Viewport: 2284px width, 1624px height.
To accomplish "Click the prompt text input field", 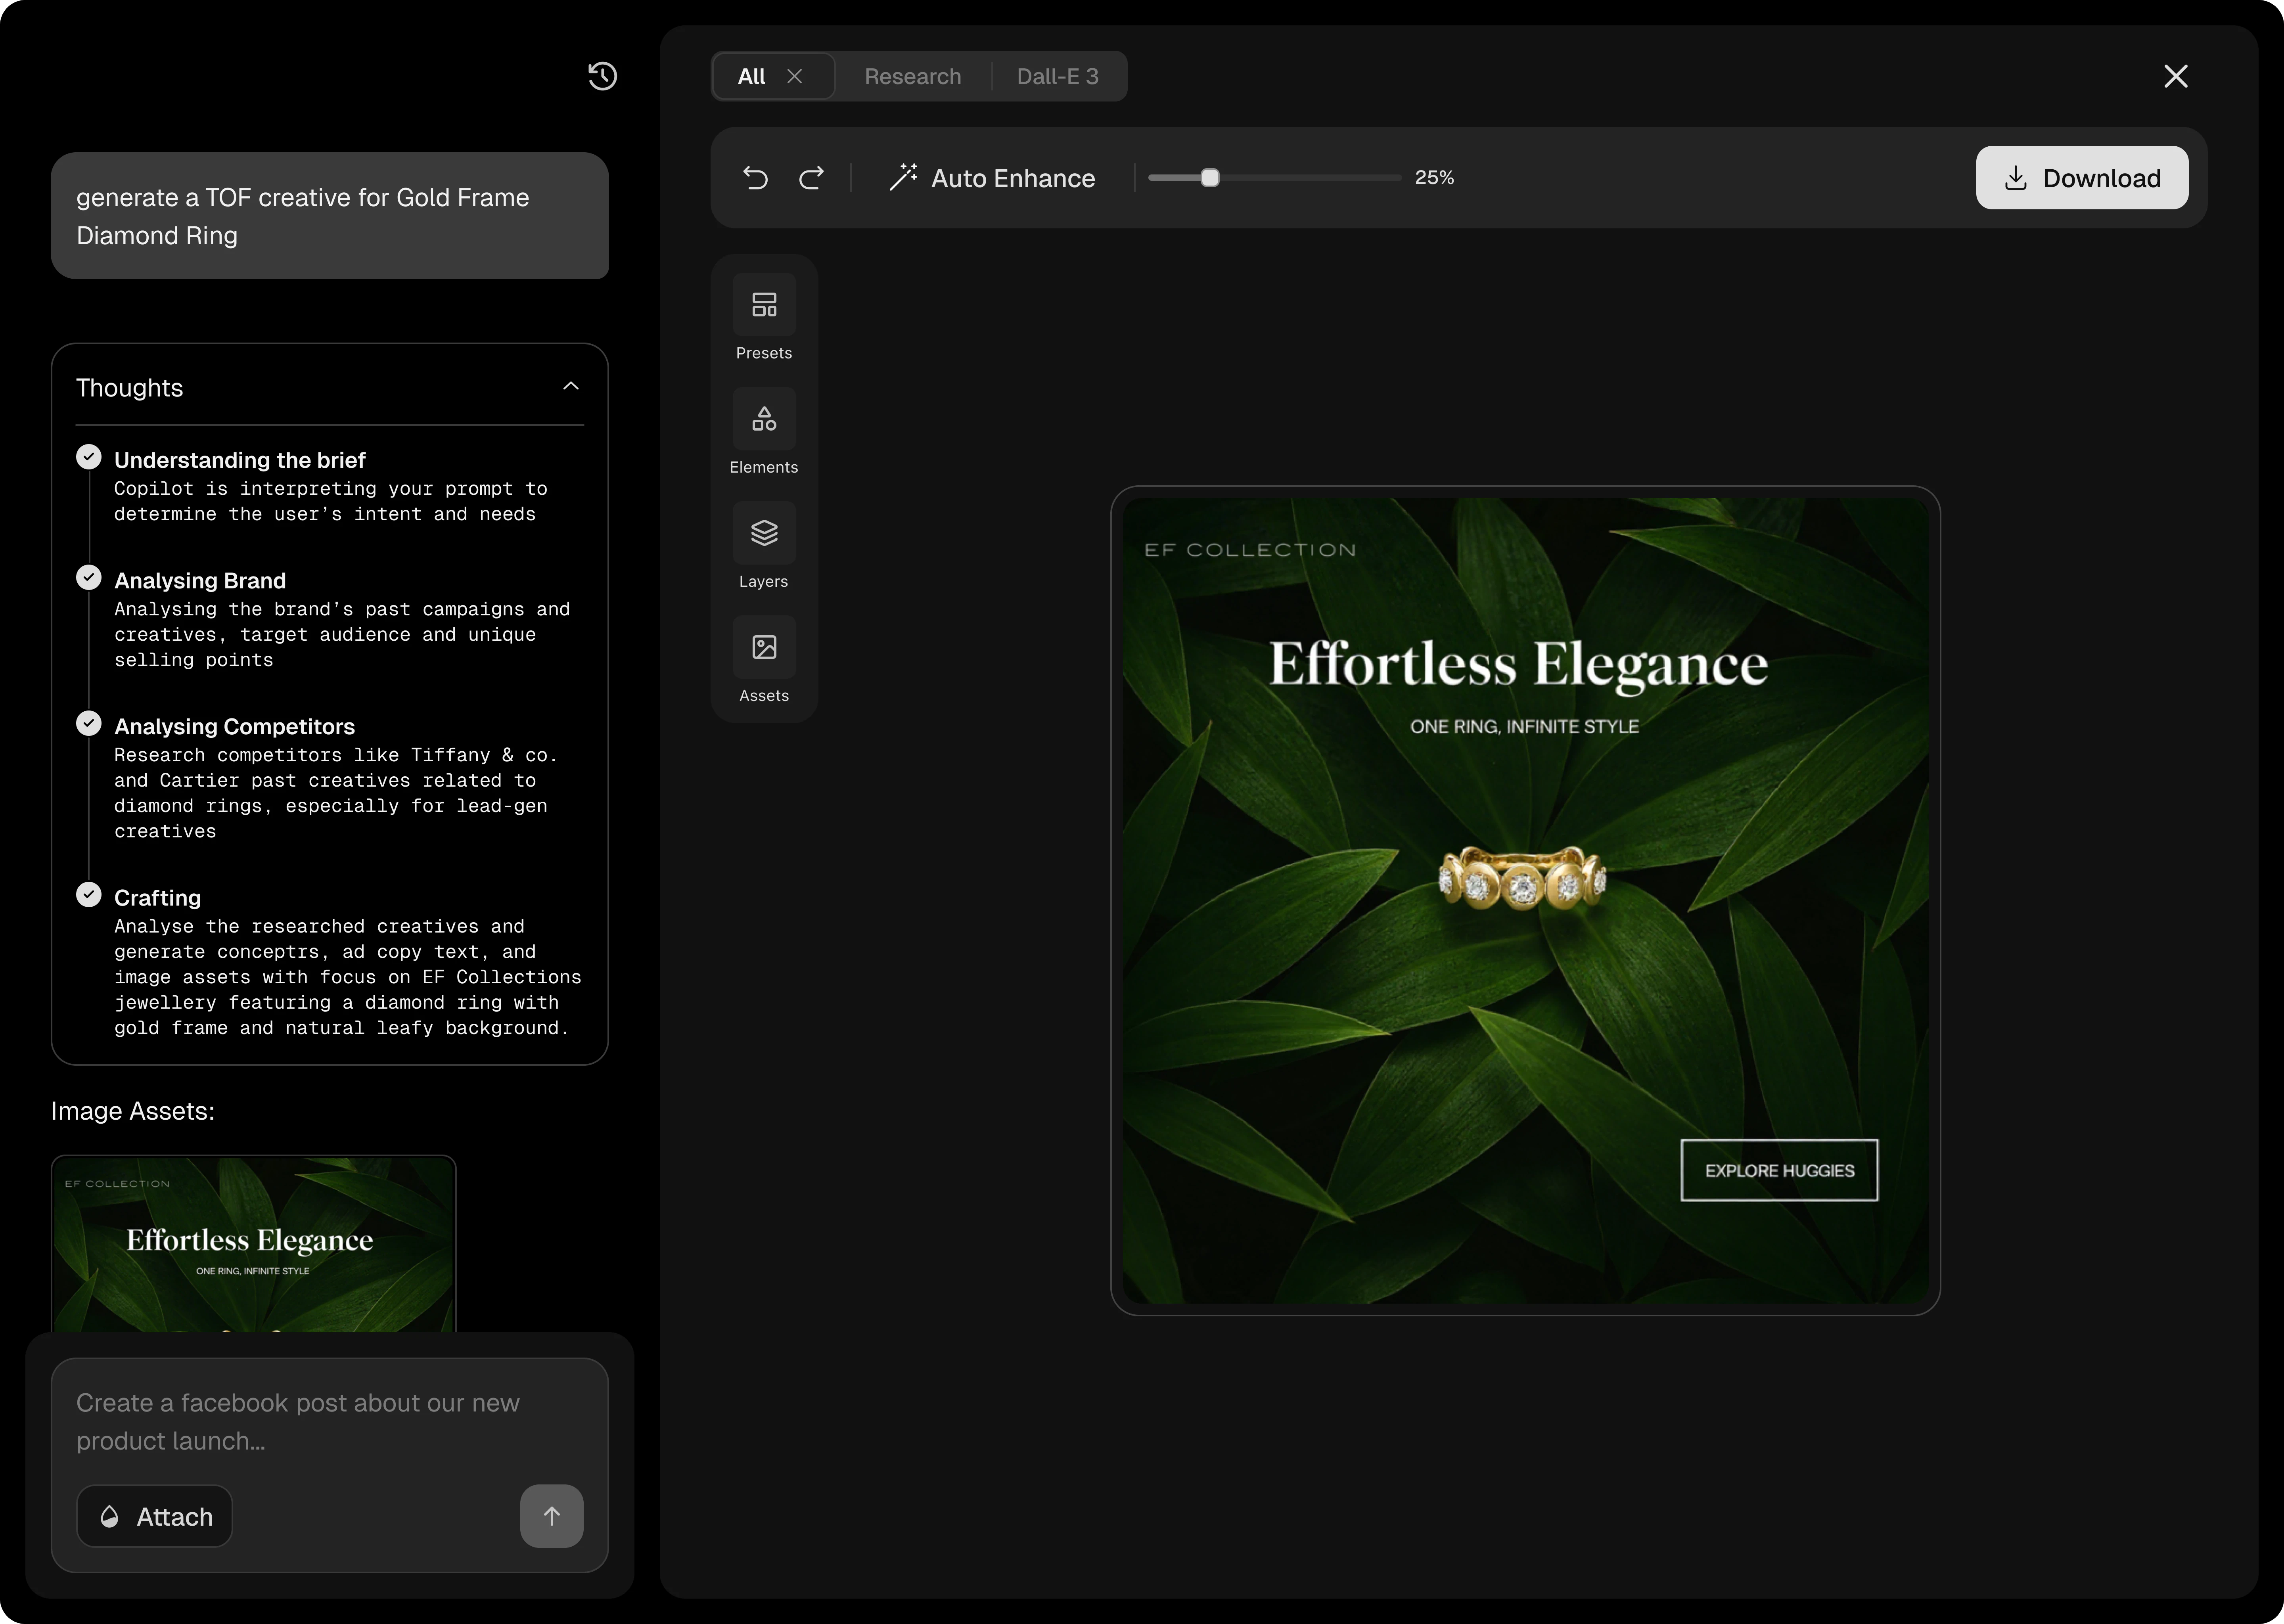I will (x=329, y=1421).
